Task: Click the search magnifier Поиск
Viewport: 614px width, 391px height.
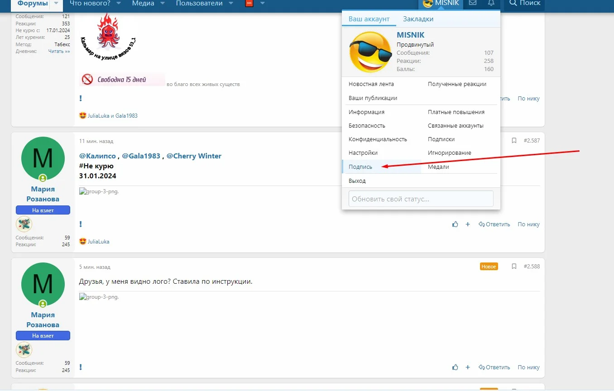Action: (525, 3)
